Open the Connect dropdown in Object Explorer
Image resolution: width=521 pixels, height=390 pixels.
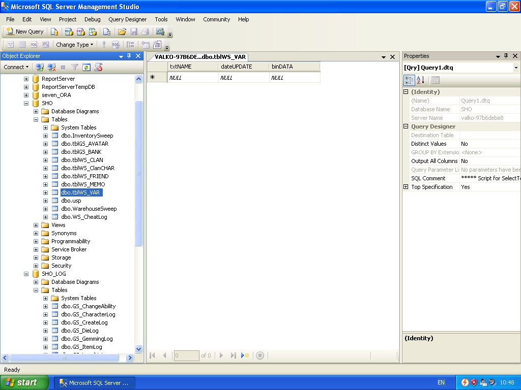15,67
